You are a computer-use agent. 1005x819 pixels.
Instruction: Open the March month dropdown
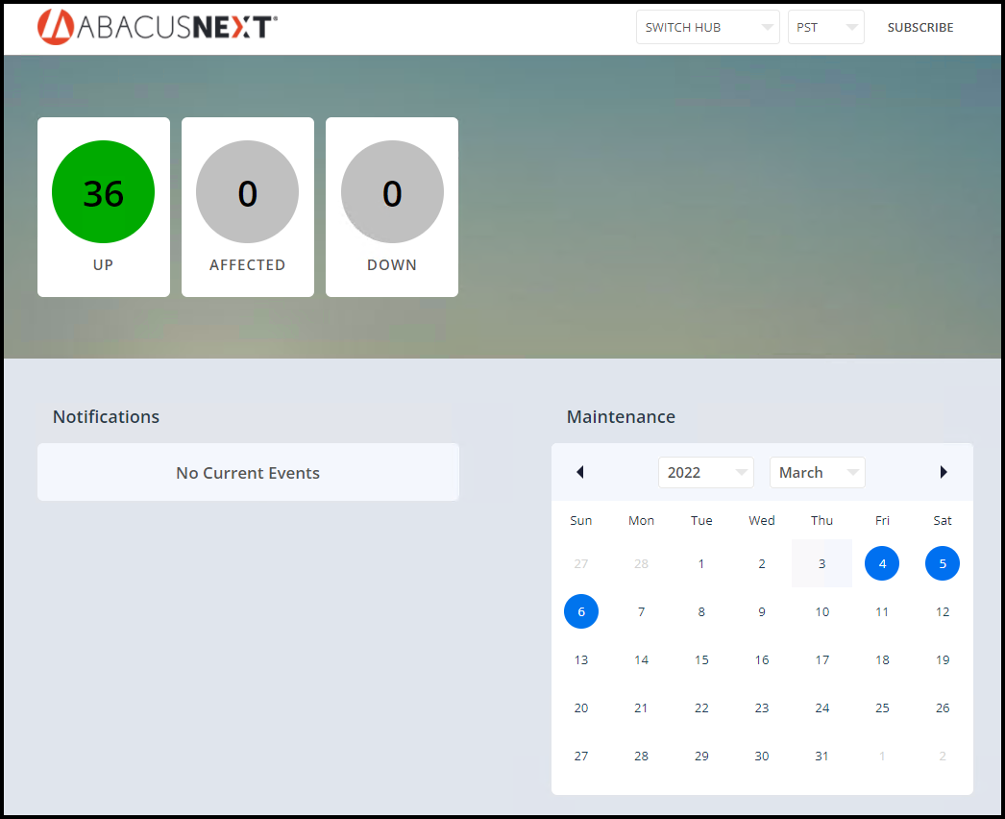818,473
